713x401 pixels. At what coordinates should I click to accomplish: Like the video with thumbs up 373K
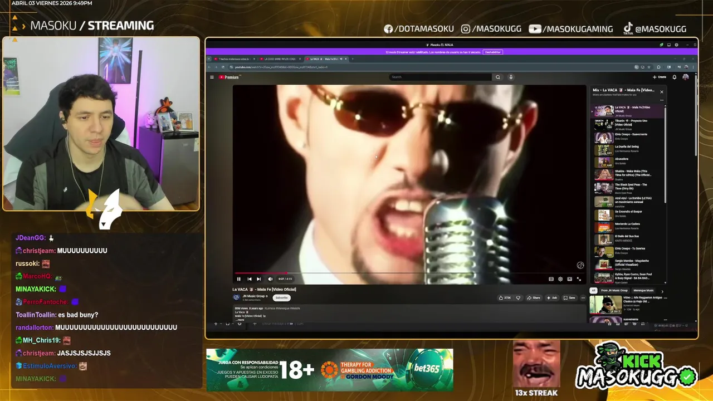coord(505,297)
